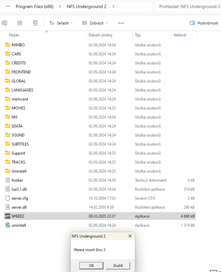
Task: Close the NFS Underground 2 dialog
Action: [x=130, y=236]
